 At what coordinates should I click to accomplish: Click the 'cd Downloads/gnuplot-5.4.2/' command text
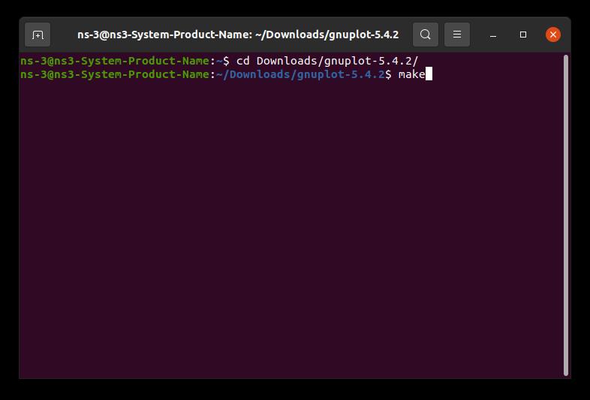327,61
